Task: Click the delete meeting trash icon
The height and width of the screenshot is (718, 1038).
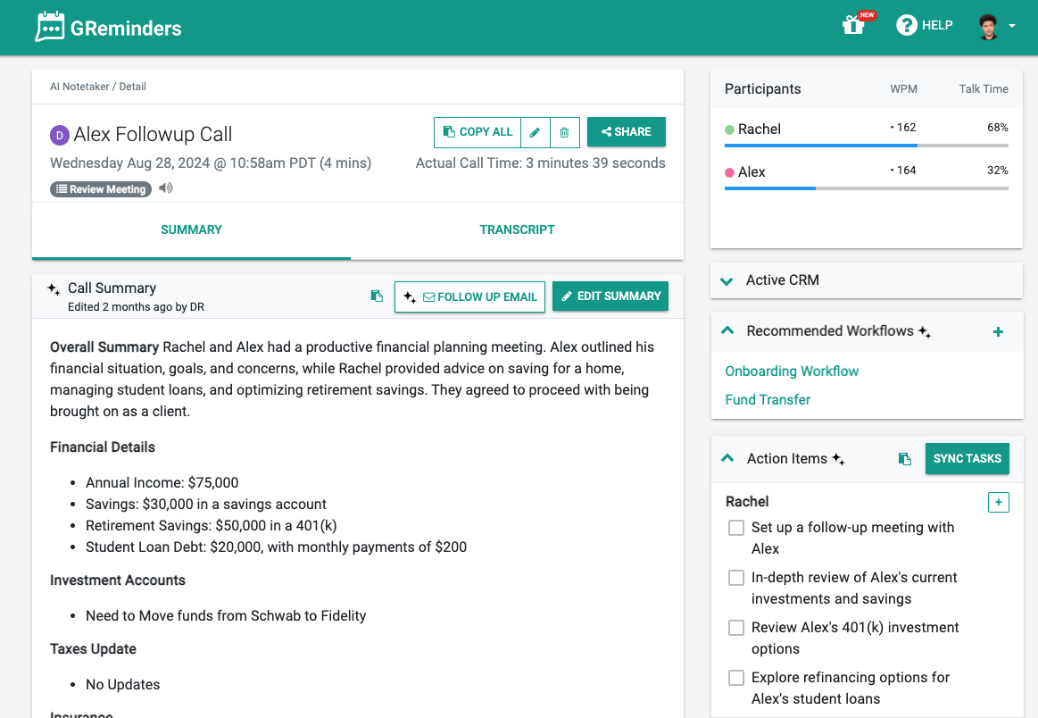Action: coord(564,131)
